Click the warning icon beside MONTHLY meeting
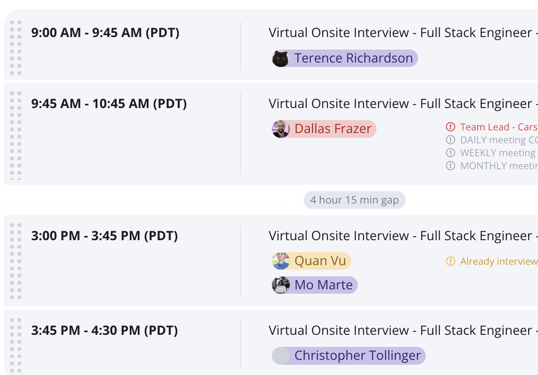The height and width of the screenshot is (375, 538). coord(450,166)
